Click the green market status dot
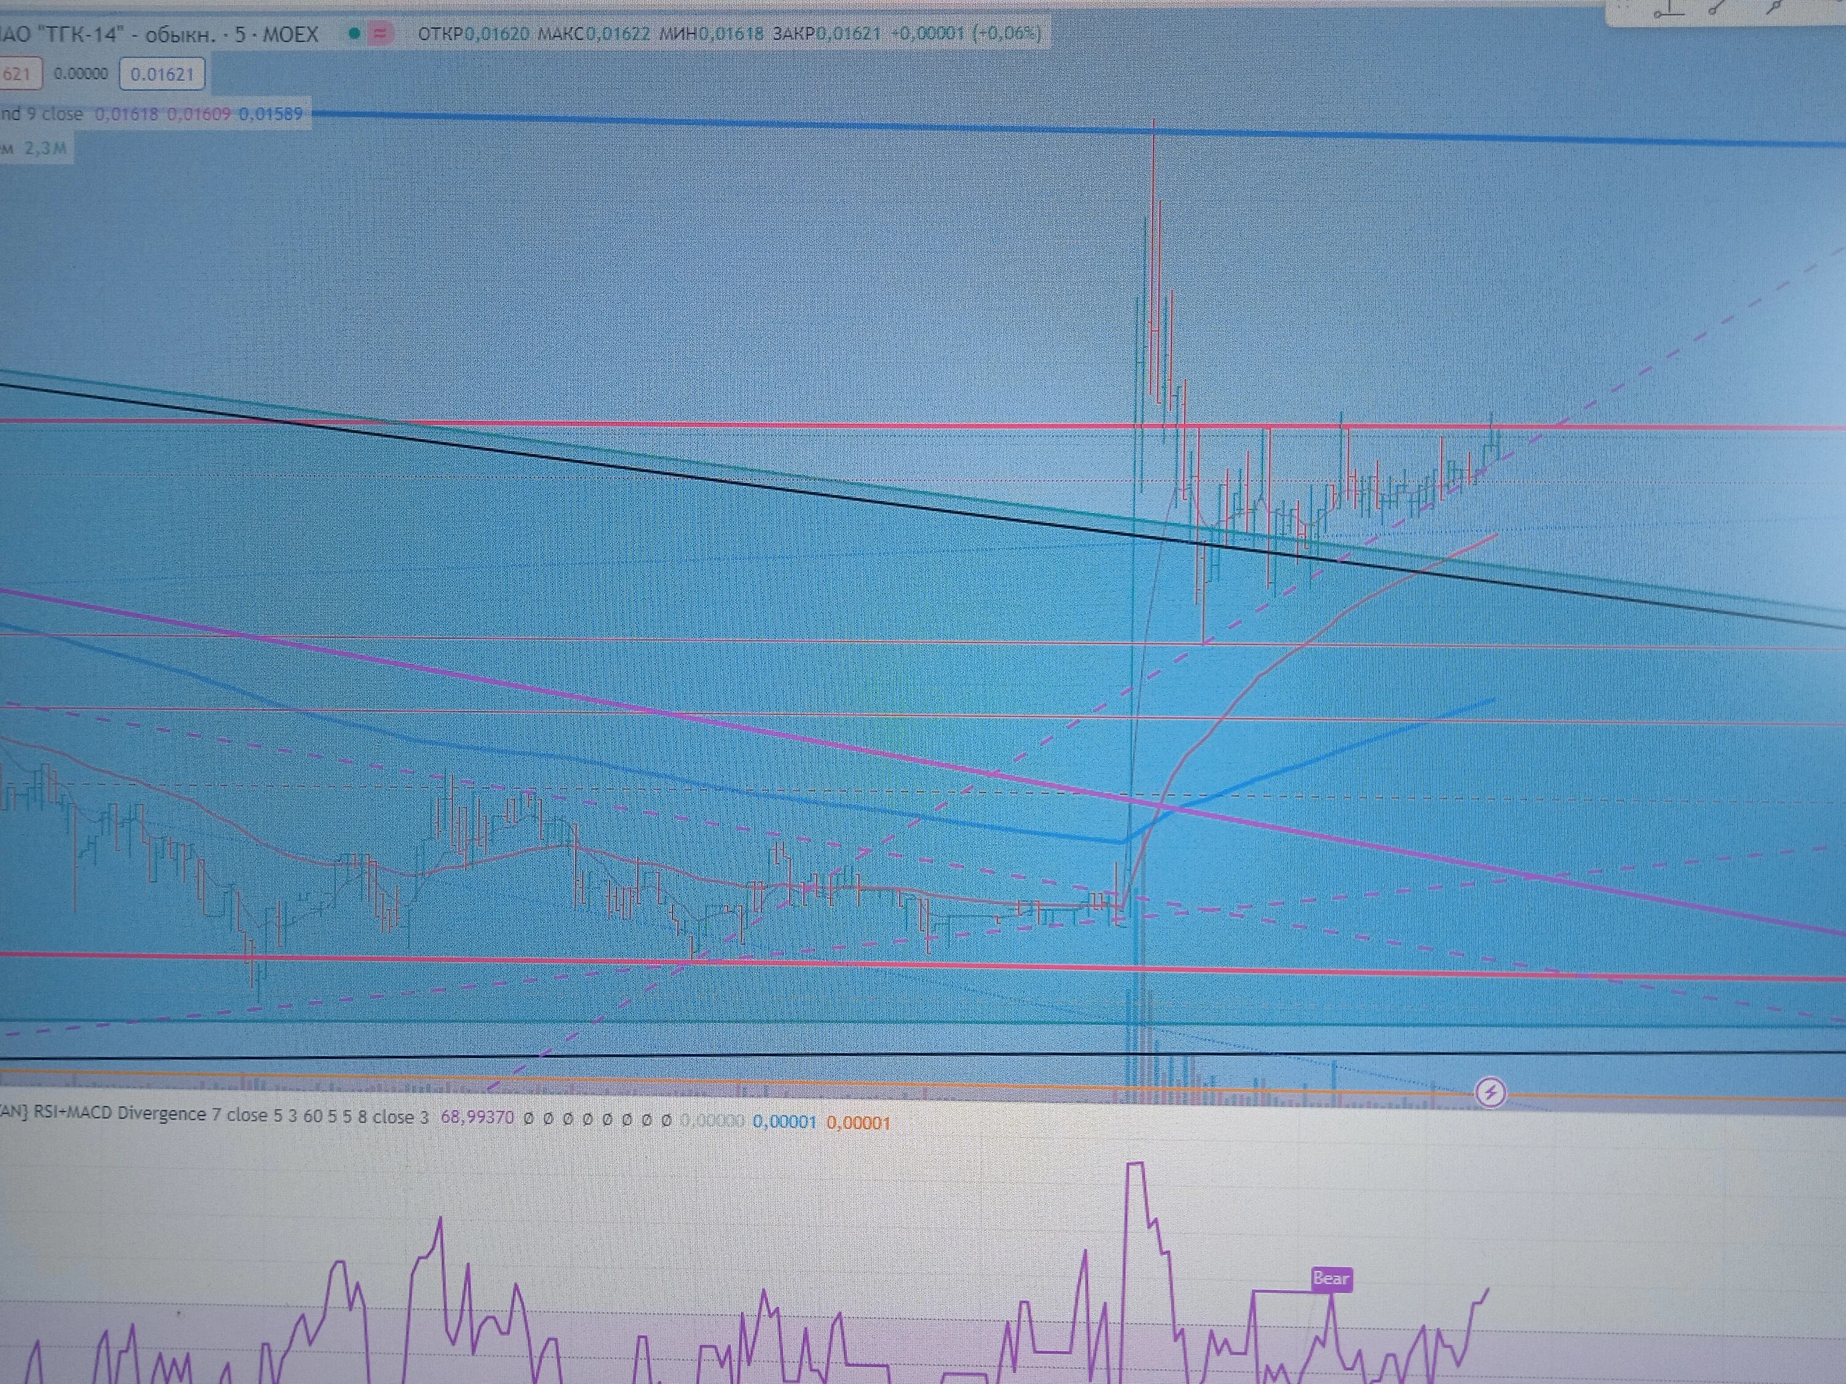The width and height of the screenshot is (1846, 1384). tap(354, 34)
